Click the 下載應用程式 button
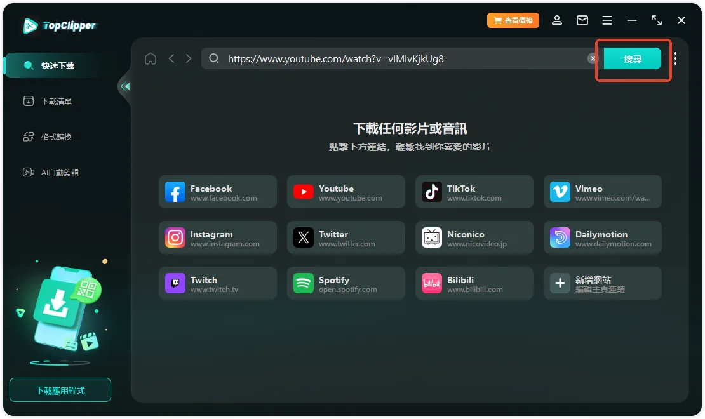The image size is (705, 419). pyautogui.click(x=60, y=390)
